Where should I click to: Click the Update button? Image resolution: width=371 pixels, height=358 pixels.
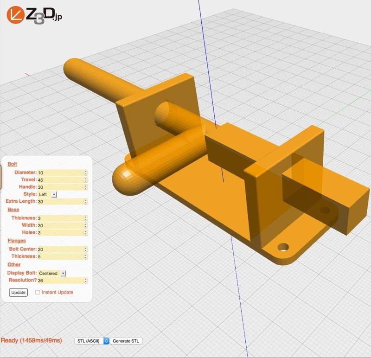(18, 293)
